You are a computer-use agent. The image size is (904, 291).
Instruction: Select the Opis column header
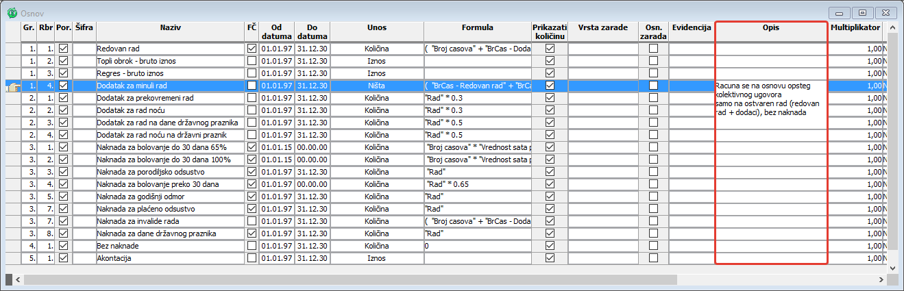pyautogui.click(x=770, y=27)
